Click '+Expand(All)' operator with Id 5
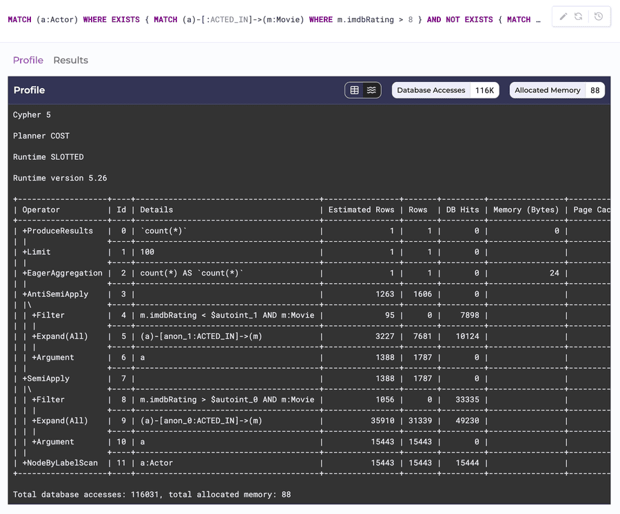Viewport: 620px width, 514px height. pyautogui.click(x=60, y=336)
